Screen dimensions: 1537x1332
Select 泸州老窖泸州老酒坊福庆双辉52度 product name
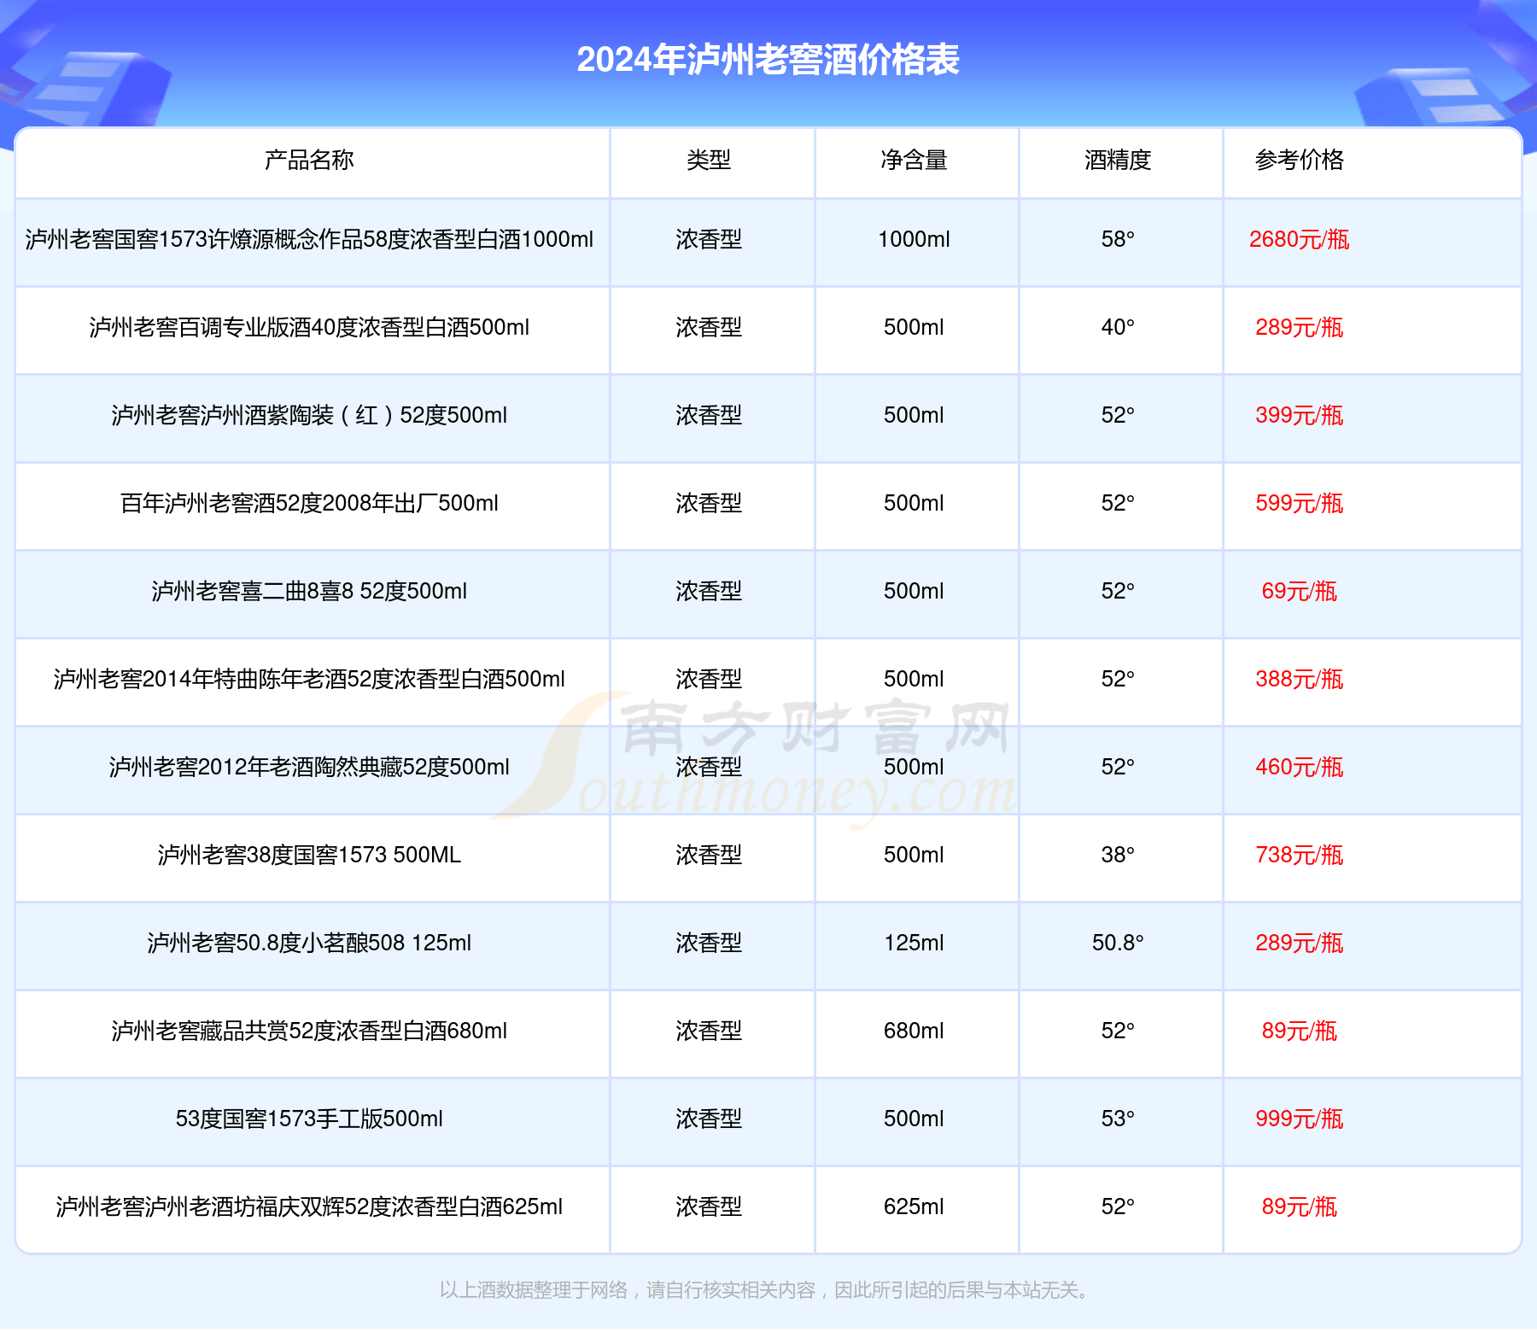pos(309,1206)
